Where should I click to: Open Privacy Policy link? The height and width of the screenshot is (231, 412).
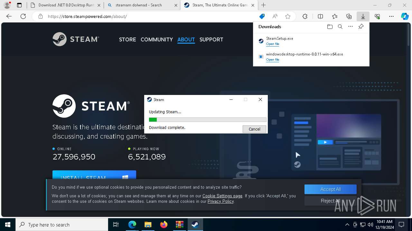[220, 201]
